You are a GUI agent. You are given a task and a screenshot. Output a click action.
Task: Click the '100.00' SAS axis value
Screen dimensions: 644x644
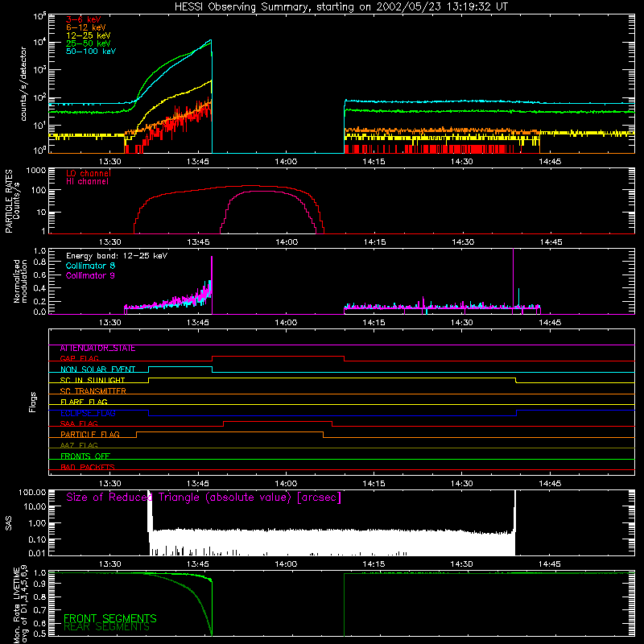point(32,492)
